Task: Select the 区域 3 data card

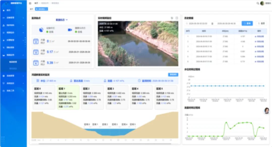Action: pos(117,97)
